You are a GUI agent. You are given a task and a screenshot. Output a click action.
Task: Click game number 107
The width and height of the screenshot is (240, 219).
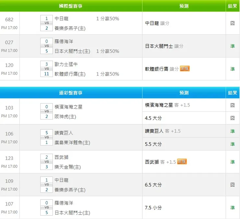tap(9, 204)
